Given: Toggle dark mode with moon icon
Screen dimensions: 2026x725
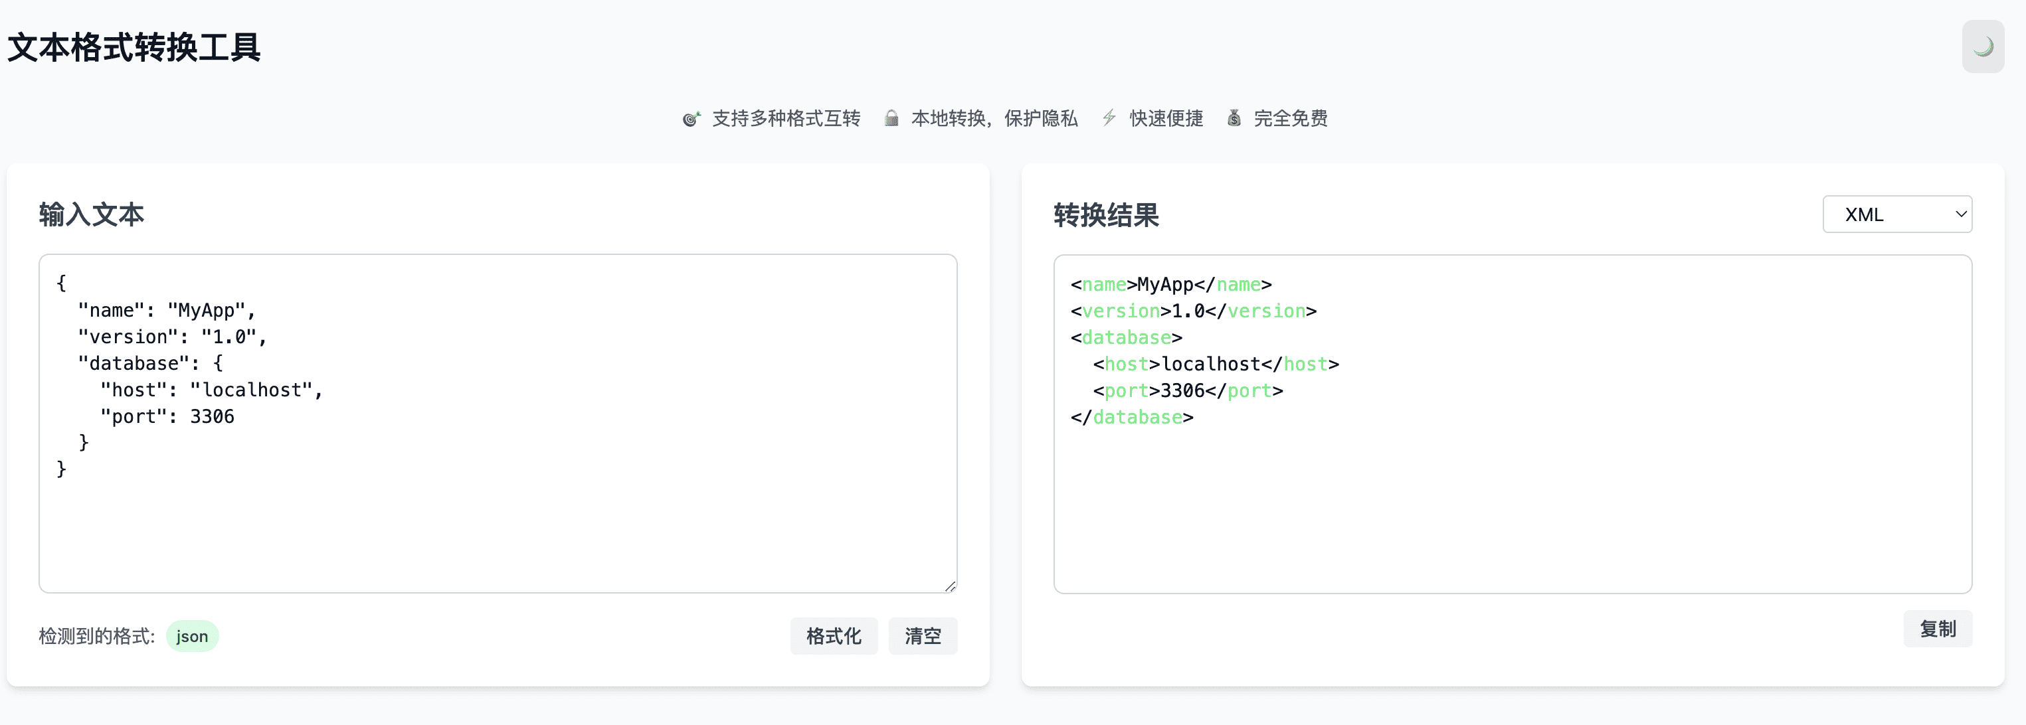Looking at the screenshot, I should (1982, 47).
